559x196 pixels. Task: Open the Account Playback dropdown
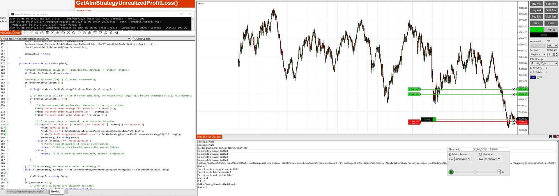click(x=538, y=55)
